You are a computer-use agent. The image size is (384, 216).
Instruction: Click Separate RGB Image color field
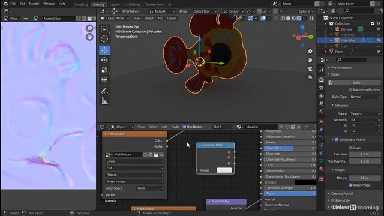[224, 170]
